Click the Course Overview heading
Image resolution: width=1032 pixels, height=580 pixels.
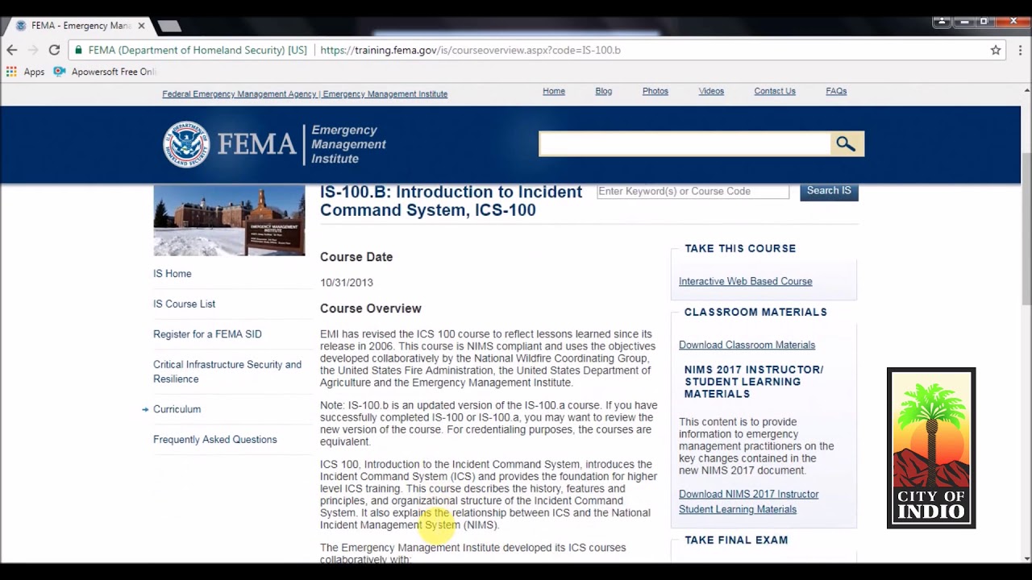coord(371,309)
